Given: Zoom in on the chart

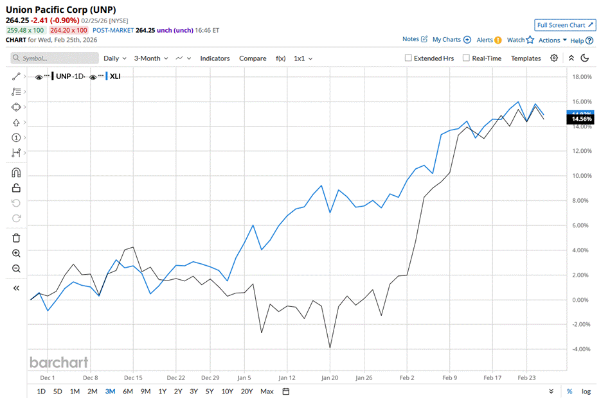Looking at the screenshot, I should 16,254.
